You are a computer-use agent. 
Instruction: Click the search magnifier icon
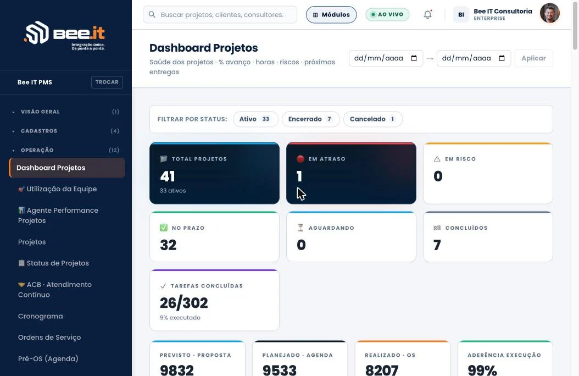coord(152,14)
